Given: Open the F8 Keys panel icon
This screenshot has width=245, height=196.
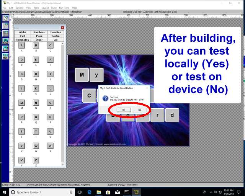Looking at the screenshot, I should pos(5,41).
